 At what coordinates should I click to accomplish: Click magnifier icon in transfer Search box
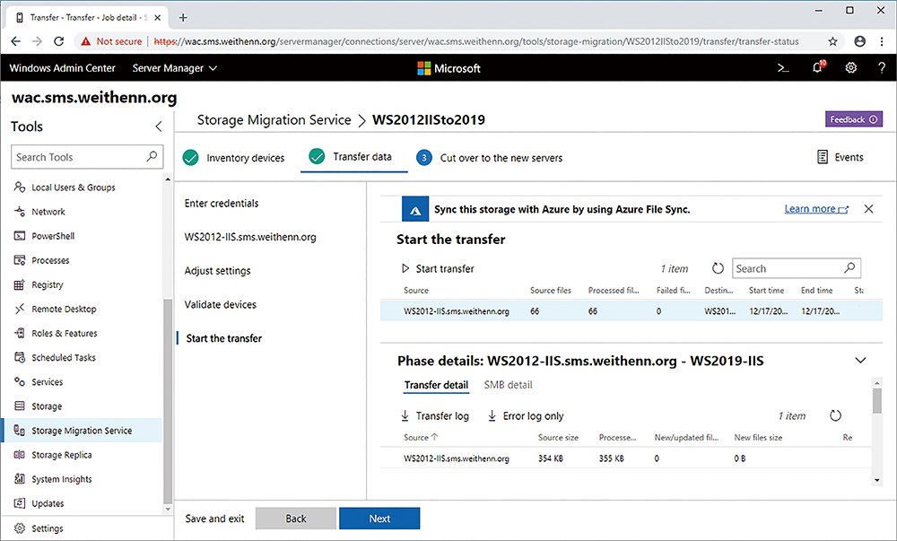pyautogui.click(x=850, y=267)
